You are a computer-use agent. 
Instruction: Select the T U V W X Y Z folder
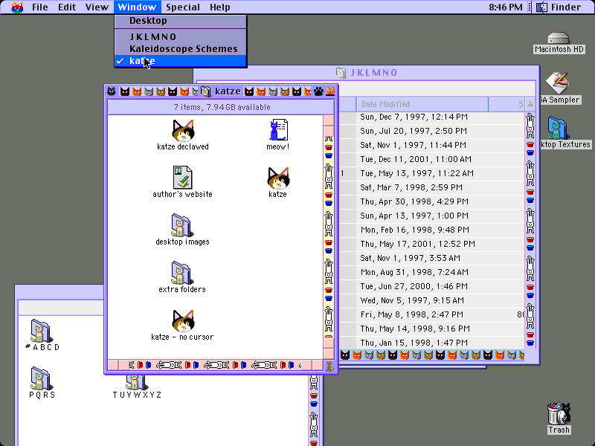pos(136,381)
